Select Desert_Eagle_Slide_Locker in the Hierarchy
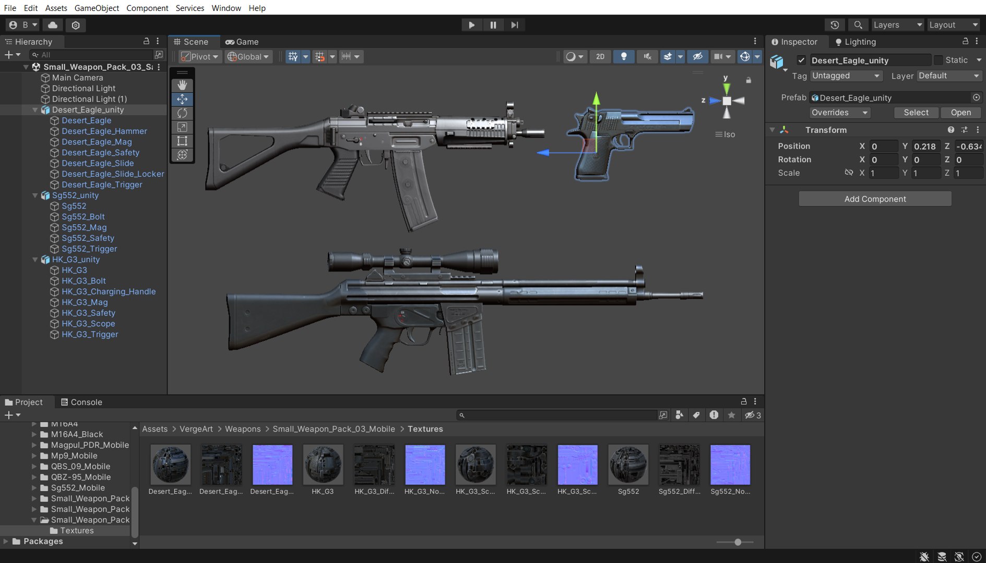Screen dimensions: 986x563 [x=113, y=174]
